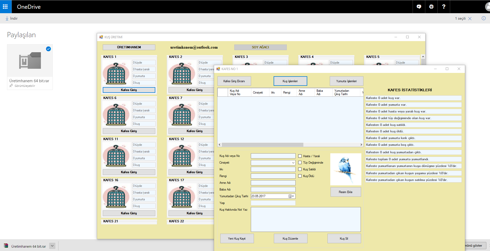Click the Resim Ekle button
The height and width of the screenshot is (251, 490).
point(346,192)
